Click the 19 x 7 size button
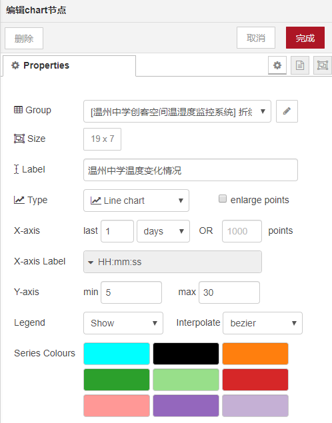The image size is (332, 423). pyautogui.click(x=102, y=139)
